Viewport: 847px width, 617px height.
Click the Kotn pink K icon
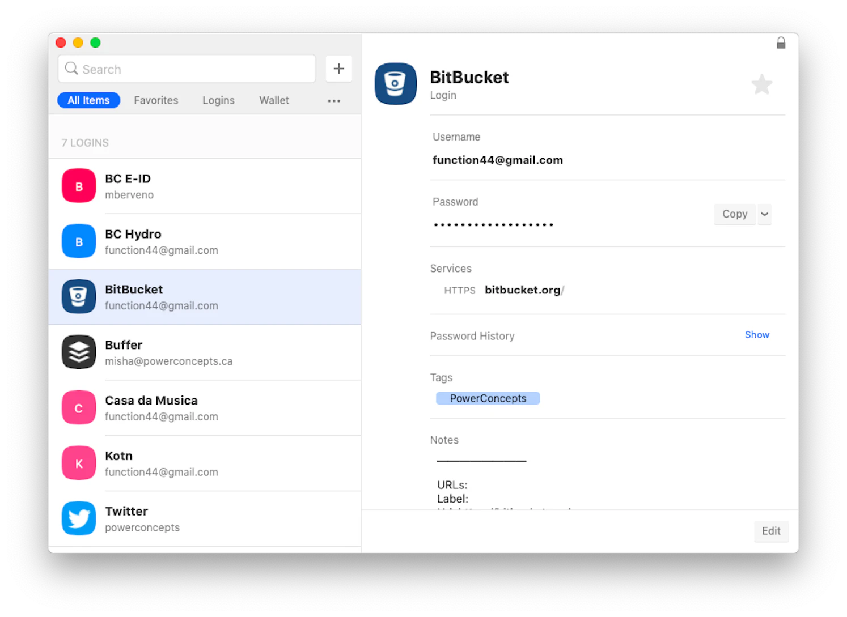(79, 463)
